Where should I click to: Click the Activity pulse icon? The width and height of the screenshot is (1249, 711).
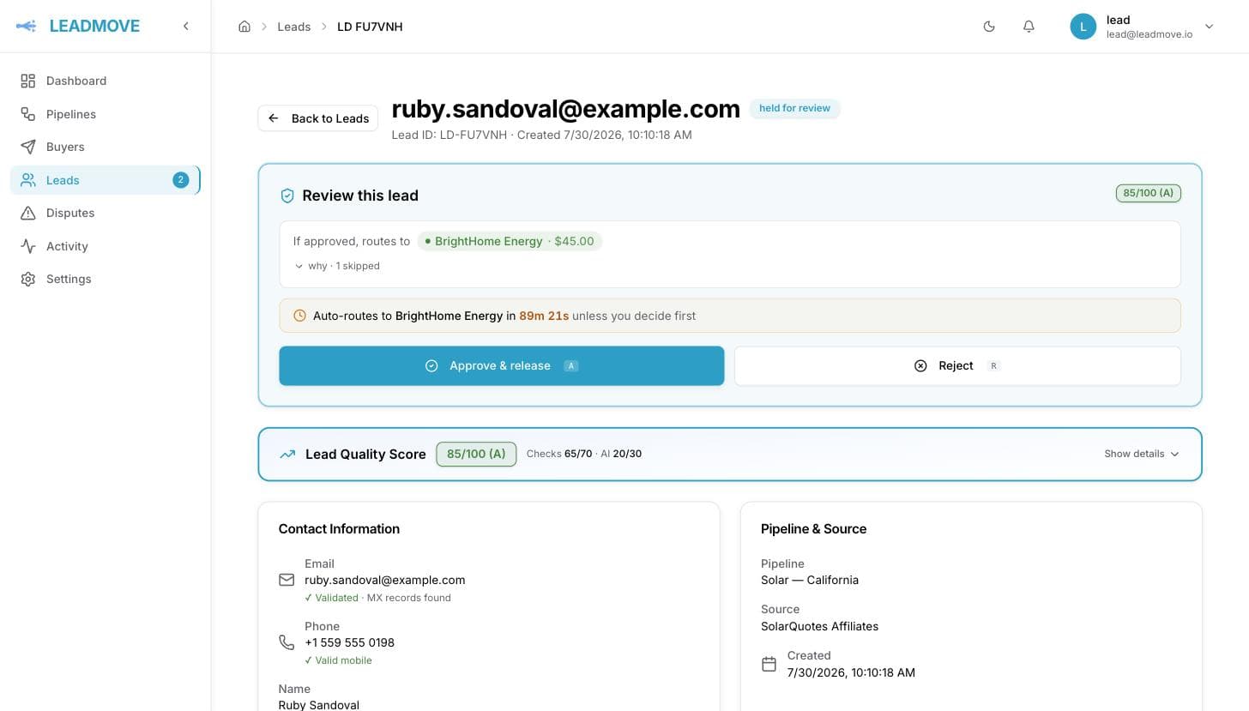28,246
